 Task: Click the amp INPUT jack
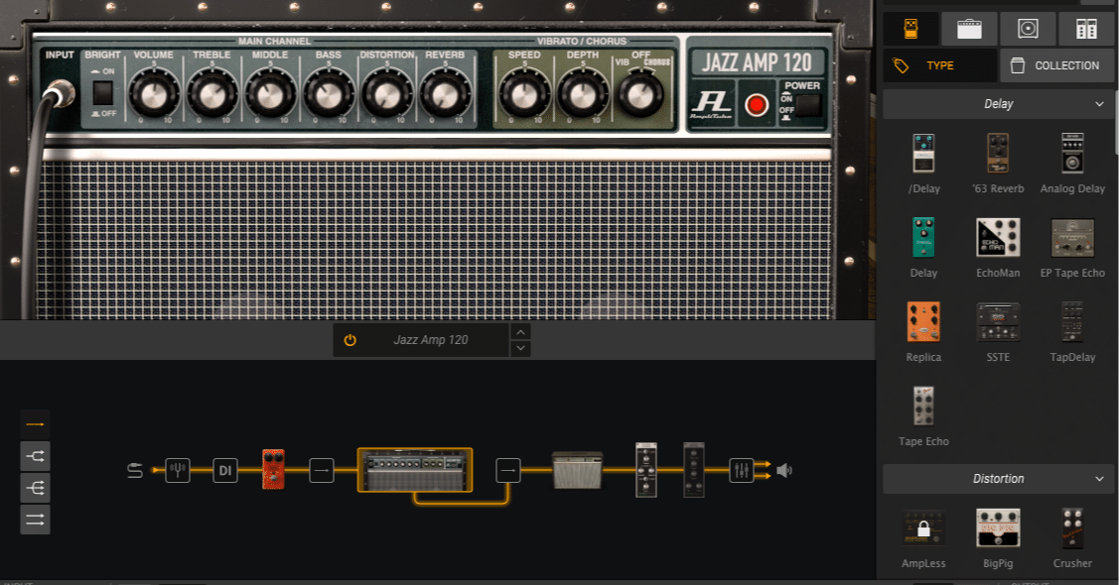pyautogui.click(x=60, y=92)
